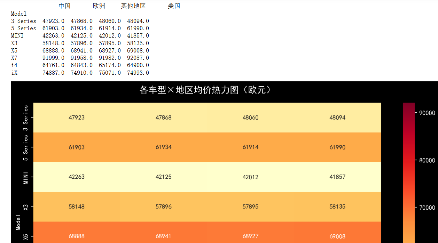This screenshot has width=438, height=243.
Task: Click the heatmap cell with value 41857
Action: pyautogui.click(x=337, y=177)
